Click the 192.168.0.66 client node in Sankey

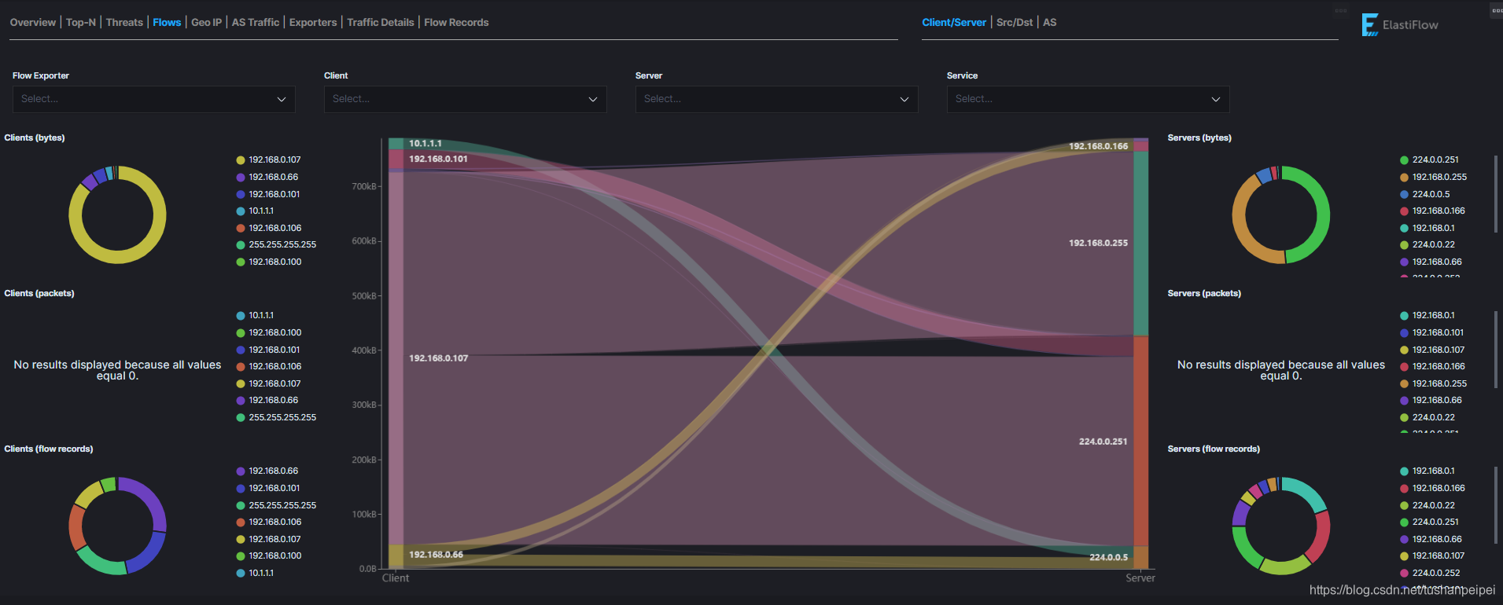click(396, 555)
